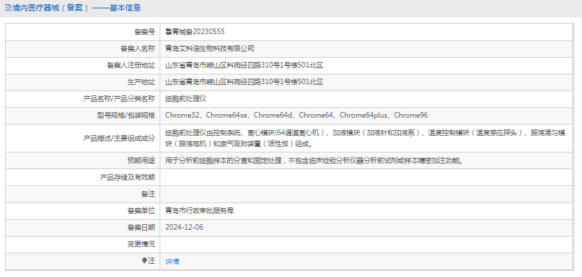Click the lightbulb icon next to 注
The image size is (582, 277).
click(x=144, y=261)
